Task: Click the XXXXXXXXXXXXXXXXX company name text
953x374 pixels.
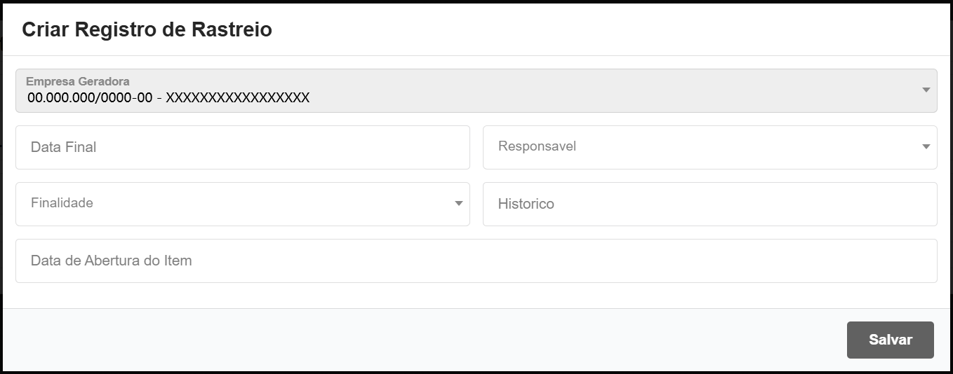Action: [x=237, y=98]
